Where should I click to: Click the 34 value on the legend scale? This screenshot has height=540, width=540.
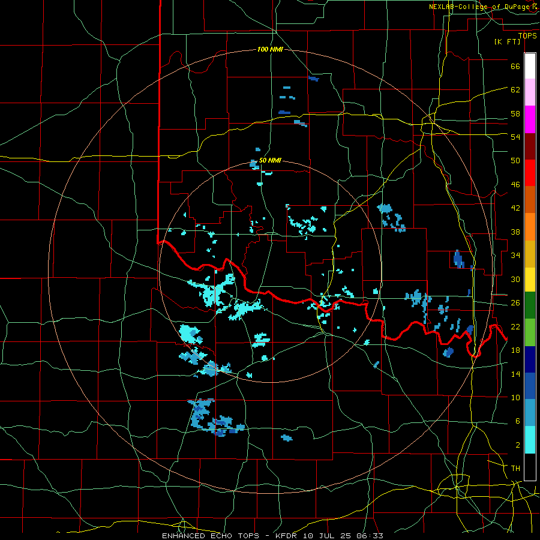tap(515, 256)
